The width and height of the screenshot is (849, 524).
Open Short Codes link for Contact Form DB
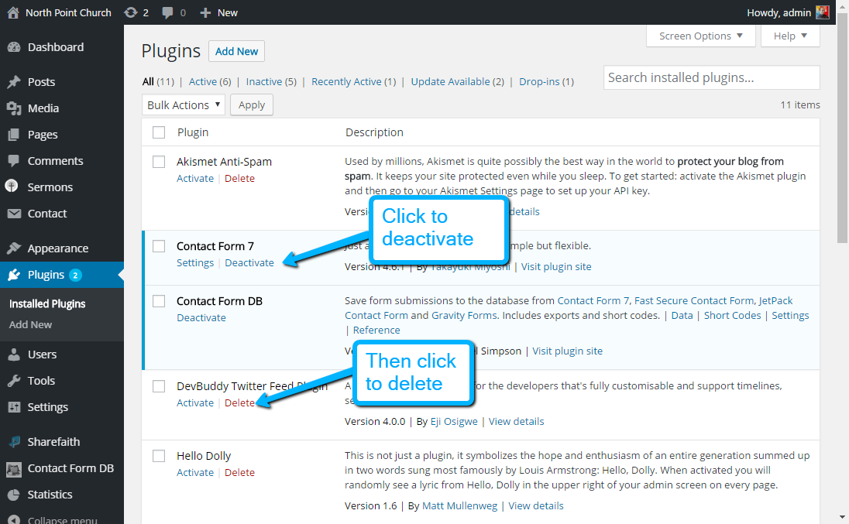(x=732, y=315)
